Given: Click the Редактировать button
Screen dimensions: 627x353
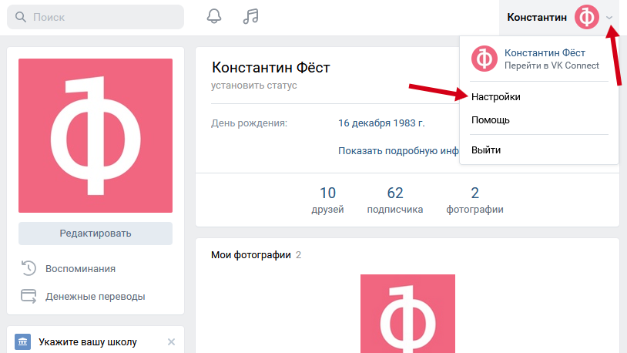Looking at the screenshot, I should click(96, 234).
